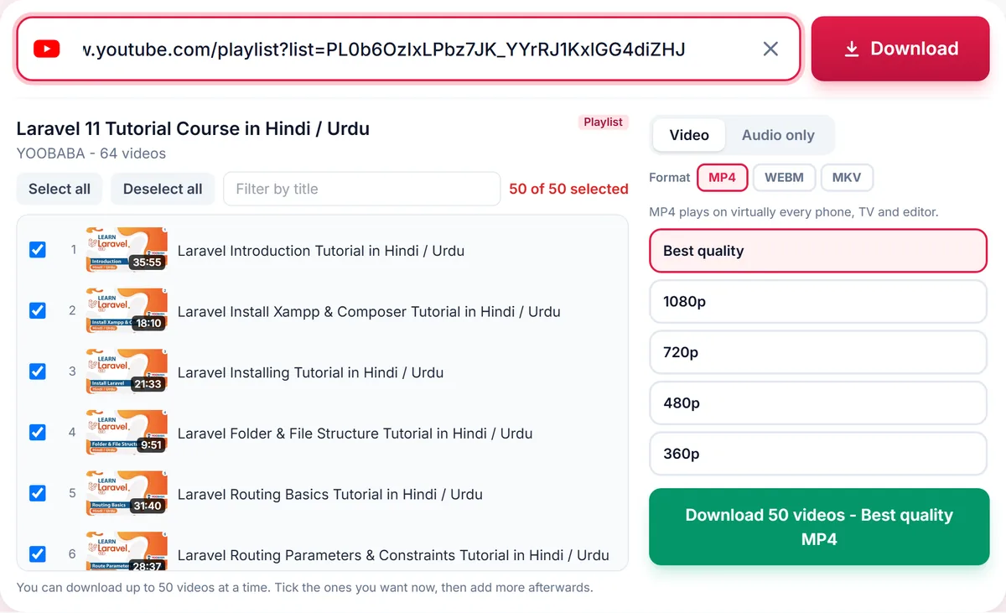
Task: Uncheck video 4 Folder & File Structure checkbox
Action: click(38, 432)
